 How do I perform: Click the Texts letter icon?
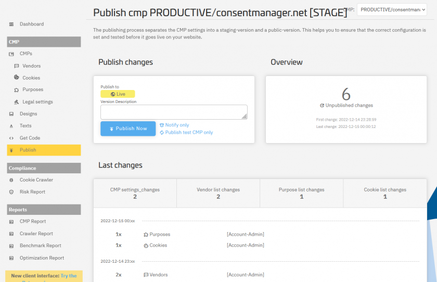tap(11, 126)
